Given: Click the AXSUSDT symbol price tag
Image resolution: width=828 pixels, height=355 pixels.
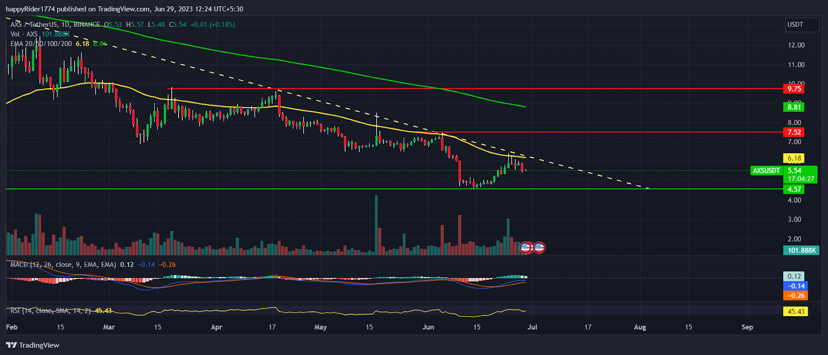Looking at the screenshot, I should [766, 170].
